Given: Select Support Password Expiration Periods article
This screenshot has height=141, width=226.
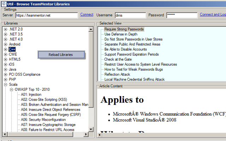Looking at the screenshot, I should coord(132,54).
